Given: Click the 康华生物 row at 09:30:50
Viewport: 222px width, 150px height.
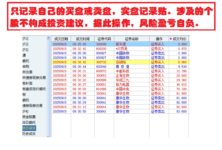Looking at the screenshot, I should [121, 111].
